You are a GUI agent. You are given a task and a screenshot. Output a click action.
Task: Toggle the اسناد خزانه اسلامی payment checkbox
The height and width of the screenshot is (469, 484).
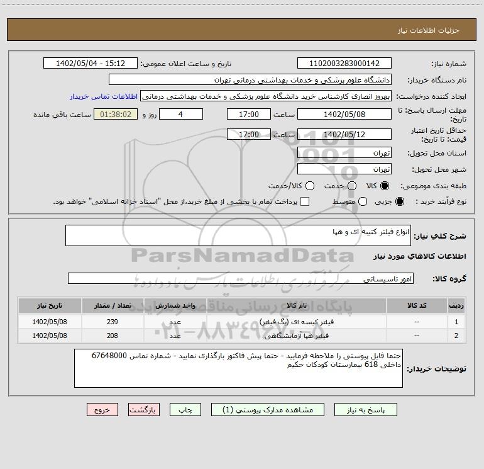(x=305, y=201)
